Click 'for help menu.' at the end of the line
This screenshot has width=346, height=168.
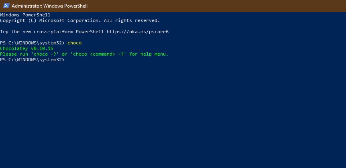(149, 54)
